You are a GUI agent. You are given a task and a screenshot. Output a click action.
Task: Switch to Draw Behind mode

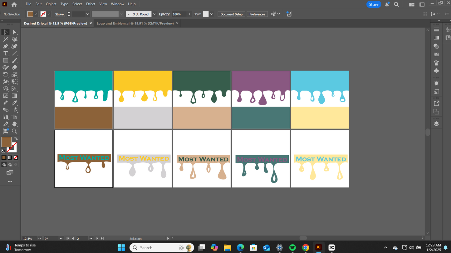tap(10, 165)
